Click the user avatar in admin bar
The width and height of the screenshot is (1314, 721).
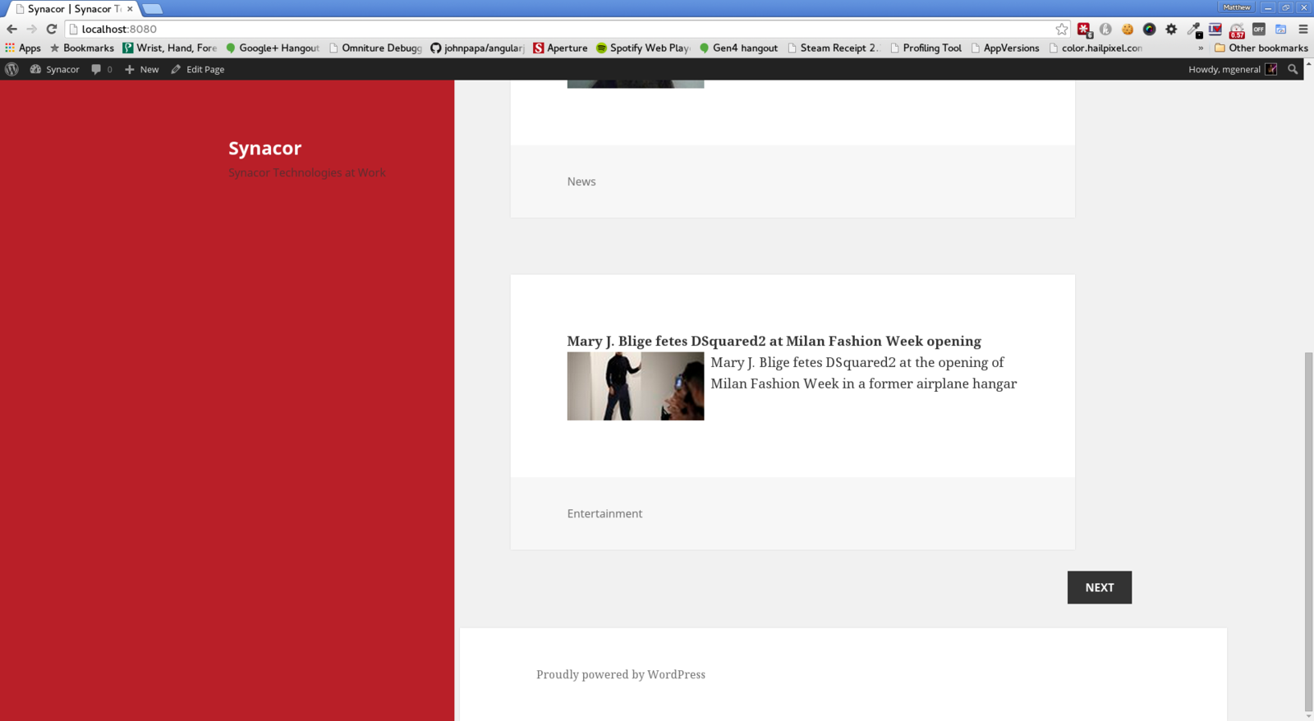(1271, 69)
